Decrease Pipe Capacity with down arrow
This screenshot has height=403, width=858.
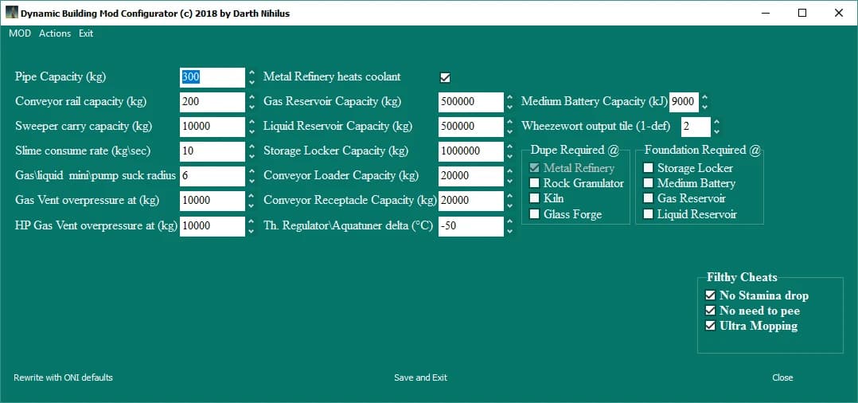click(x=252, y=82)
